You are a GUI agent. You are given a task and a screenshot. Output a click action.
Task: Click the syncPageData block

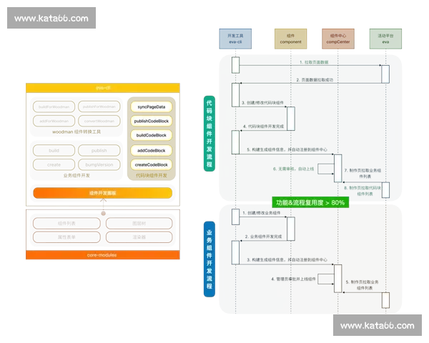[151, 106]
